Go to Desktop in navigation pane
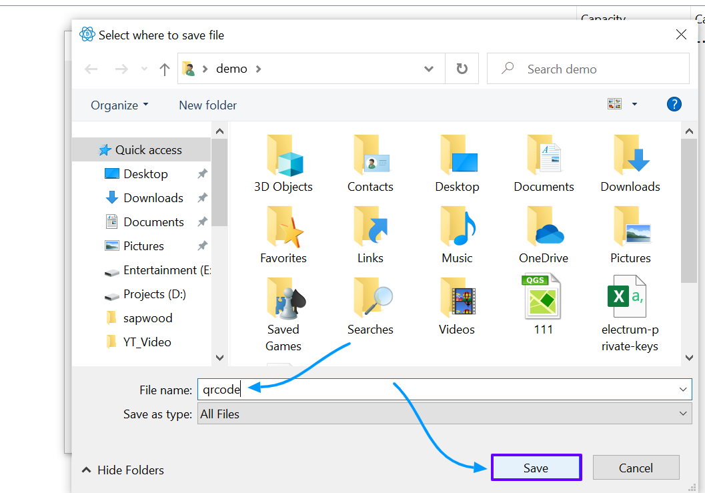This screenshot has width=705, height=493. (x=145, y=173)
